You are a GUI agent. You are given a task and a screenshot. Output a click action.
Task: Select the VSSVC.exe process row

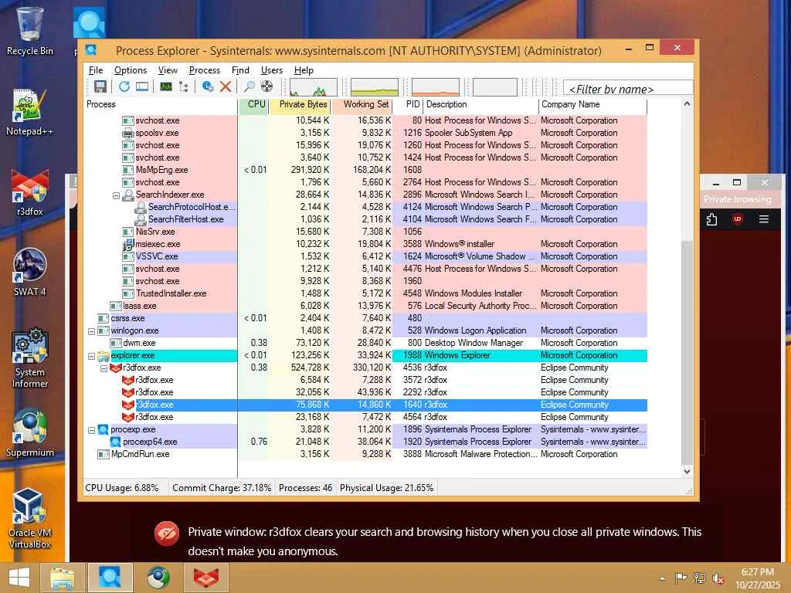(x=365, y=256)
